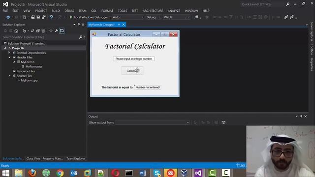Collapse the Header Files folder
The width and height of the screenshot is (315, 177).
[9, 57]
